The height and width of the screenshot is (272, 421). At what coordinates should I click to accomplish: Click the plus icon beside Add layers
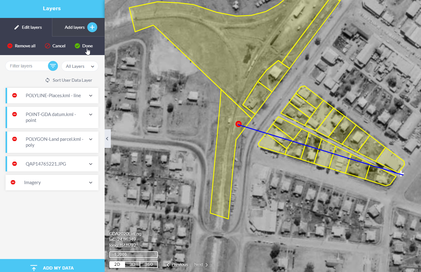pos(92,27)
